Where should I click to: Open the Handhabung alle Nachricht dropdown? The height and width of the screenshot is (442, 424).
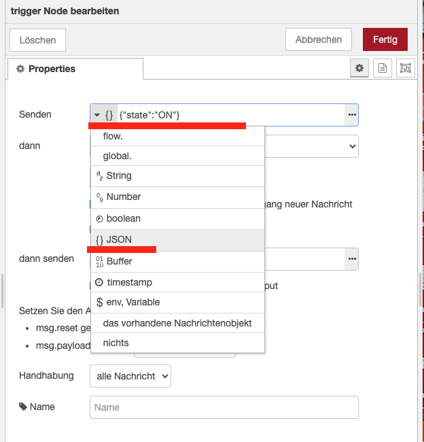click(x=130, y=375)
